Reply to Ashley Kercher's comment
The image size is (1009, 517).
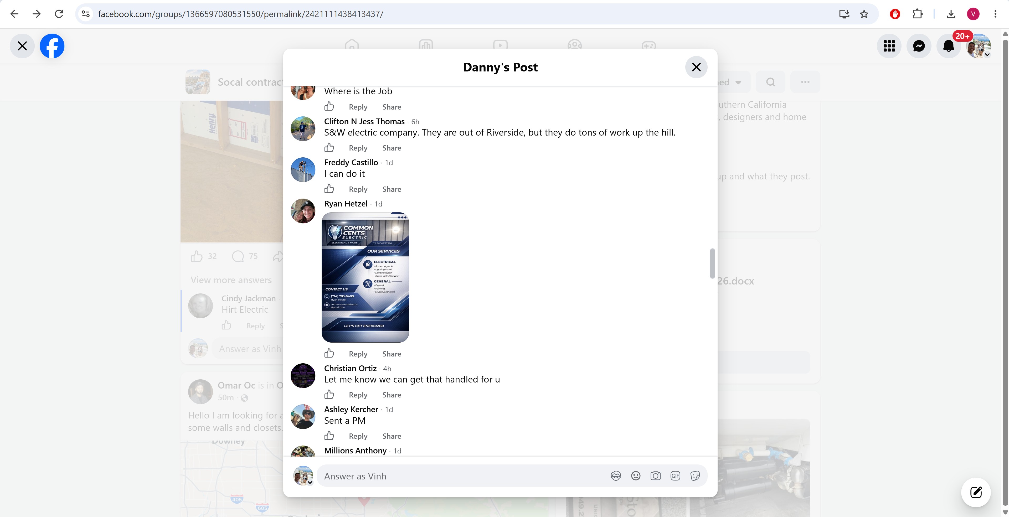pos(358,436)
